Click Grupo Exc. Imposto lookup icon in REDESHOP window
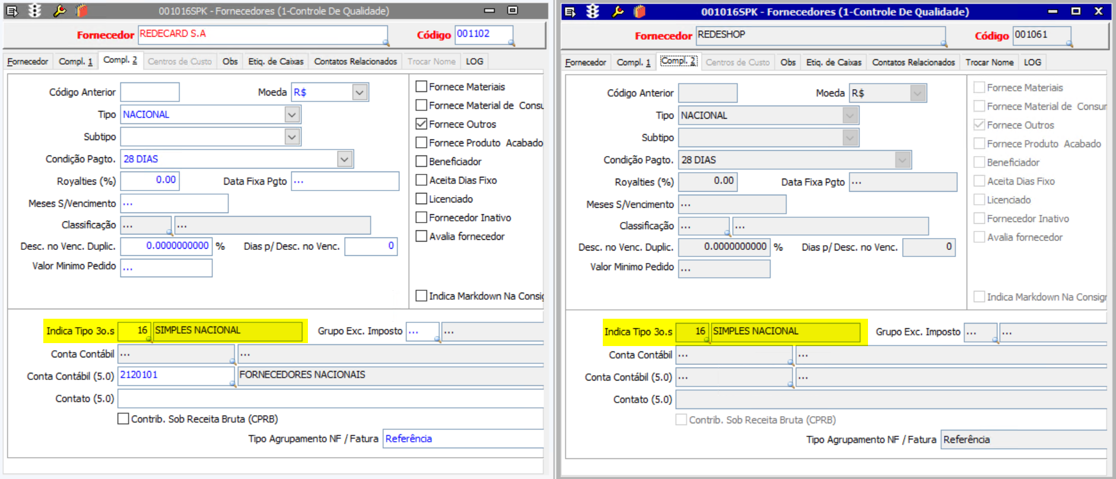Screen dimensions: 1116x479 995,340
